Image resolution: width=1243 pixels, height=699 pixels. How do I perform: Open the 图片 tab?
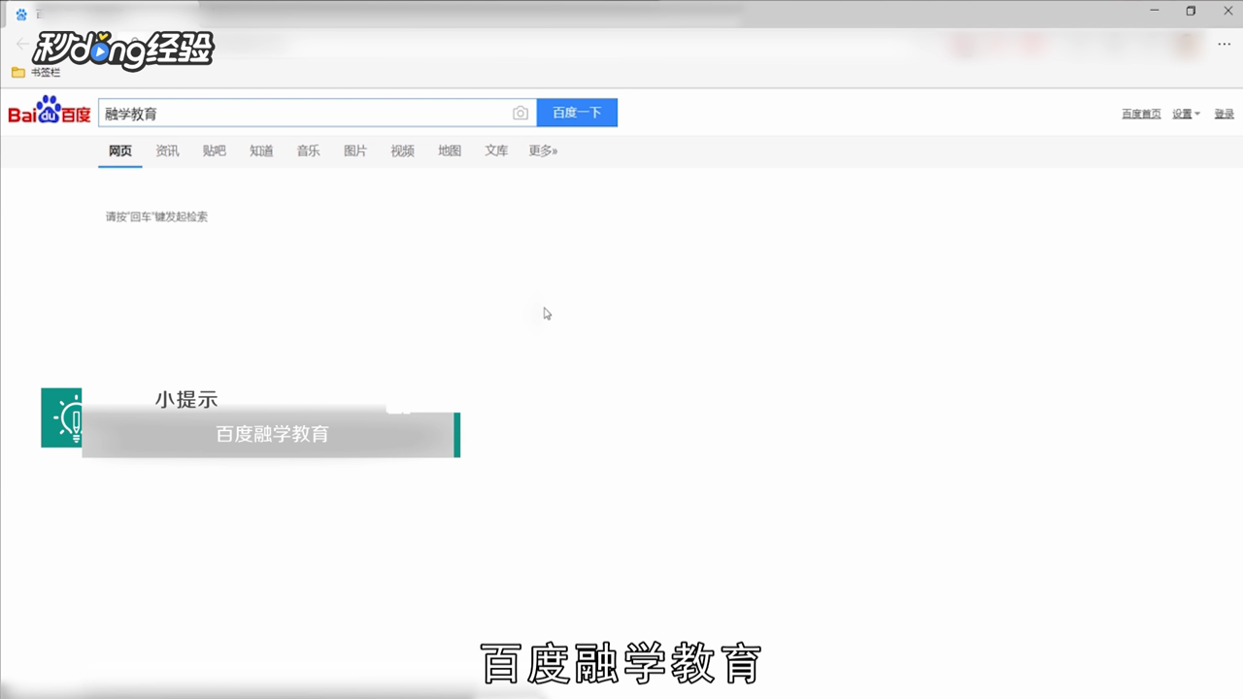(355, 150)
